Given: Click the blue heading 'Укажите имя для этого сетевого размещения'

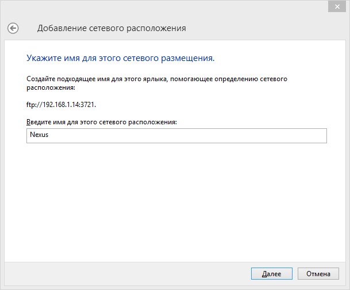Looking at the screenshot, I should [121, 59].
